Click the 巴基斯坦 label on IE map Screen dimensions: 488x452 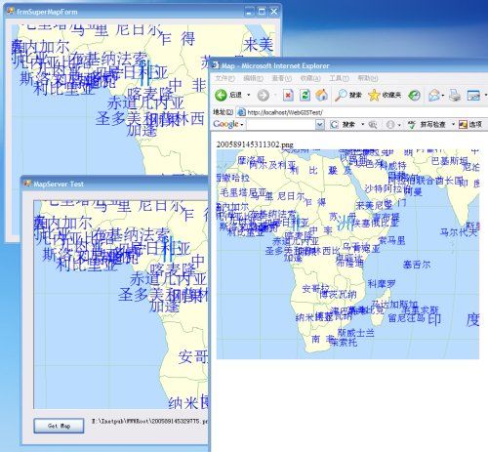click(449, 161)
